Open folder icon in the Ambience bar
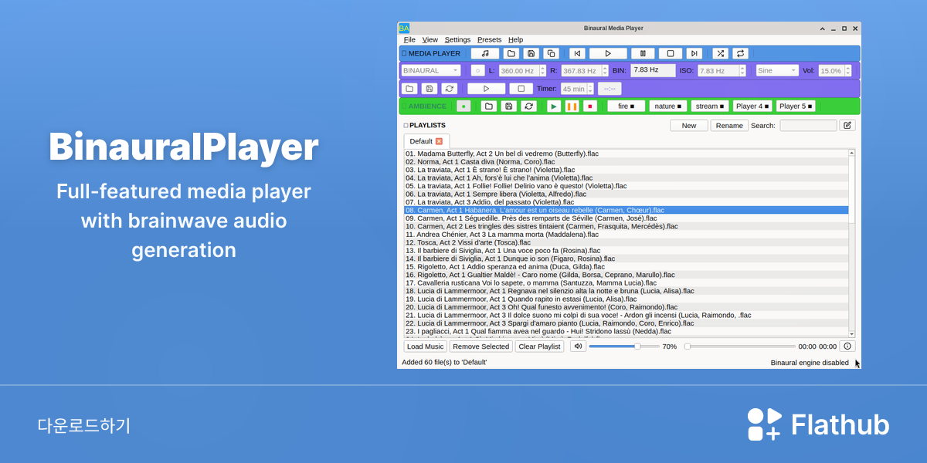The width and height of the screenshot is (927, 463). coord(488,106)
